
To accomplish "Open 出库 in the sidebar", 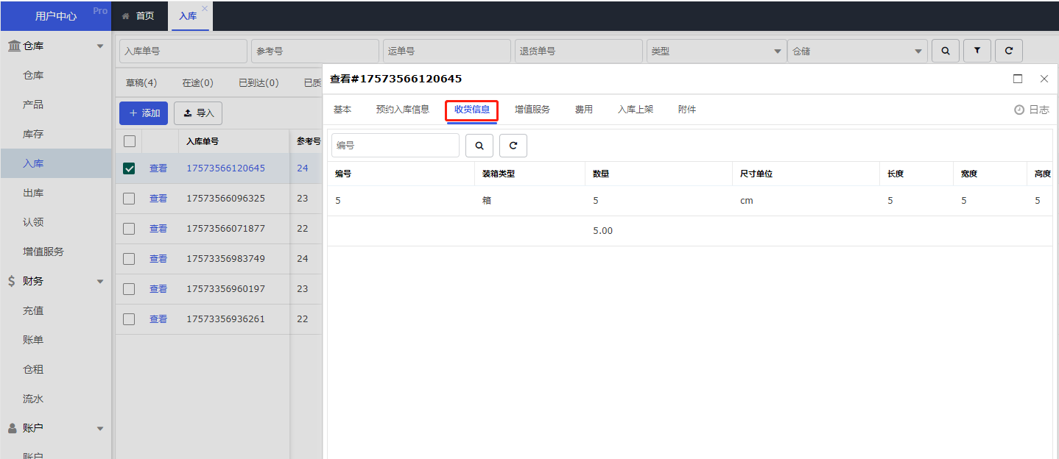I will pyautogui.click(x=55, y=193).
